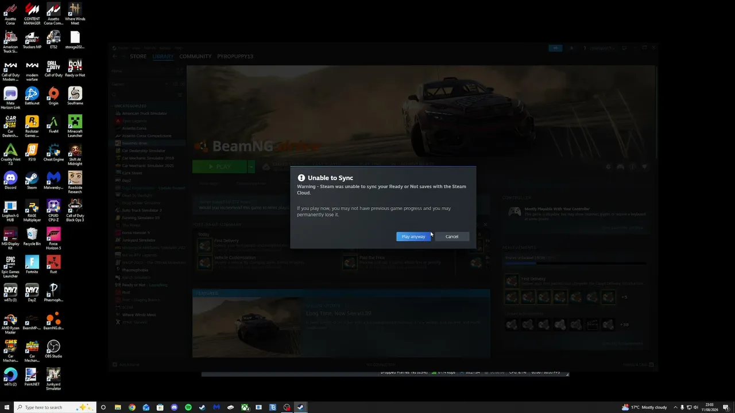Select the w67z (3) desktop shortcut

pyautogui.click(x=10, y=293)
